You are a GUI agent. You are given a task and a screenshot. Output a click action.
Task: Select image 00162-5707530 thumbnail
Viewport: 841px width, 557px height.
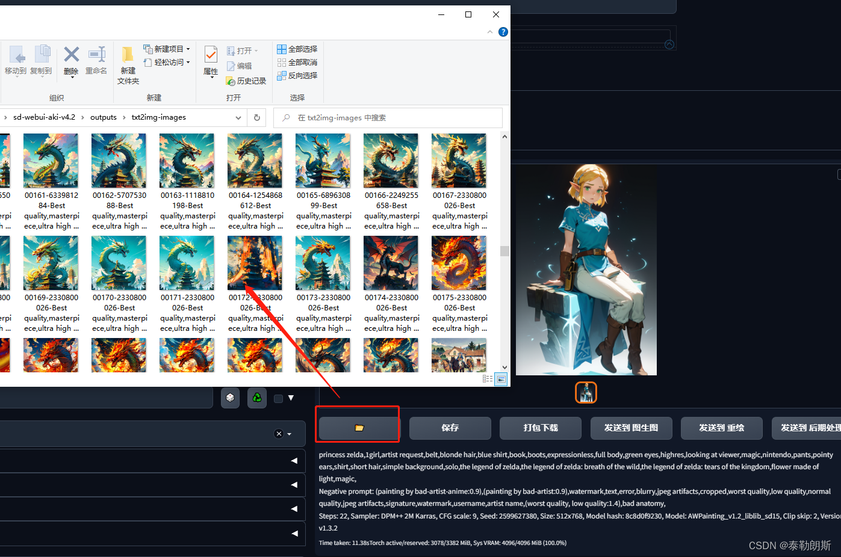(119, 161)
